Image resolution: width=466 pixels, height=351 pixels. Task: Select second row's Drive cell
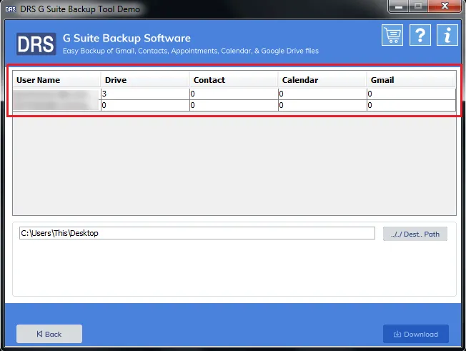pos(145,106)
